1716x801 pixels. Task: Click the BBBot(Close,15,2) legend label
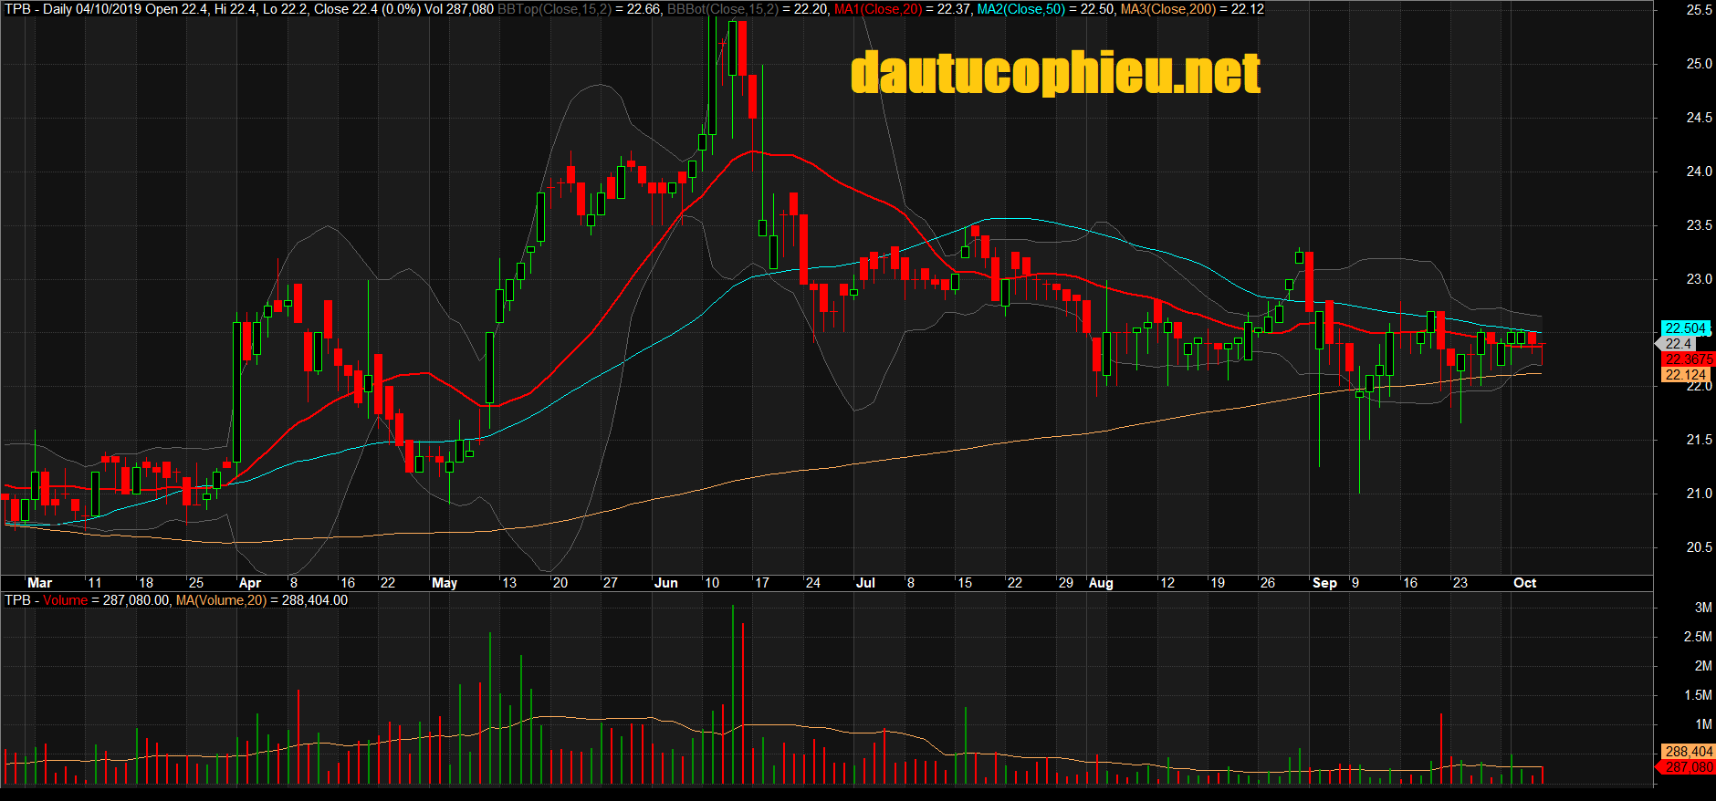tap(722, 9)
